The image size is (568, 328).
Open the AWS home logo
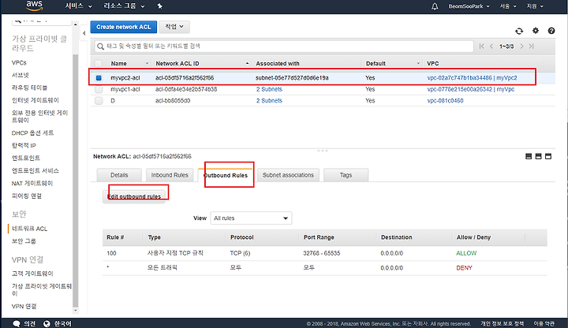pos(35,6)
